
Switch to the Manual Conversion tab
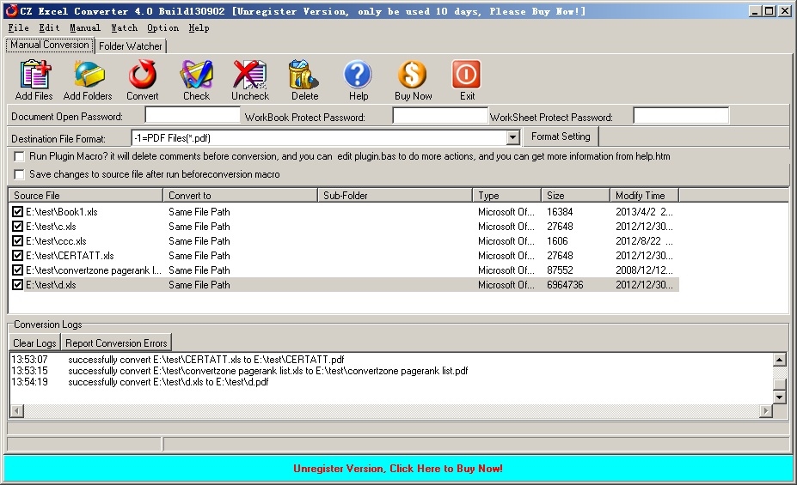click(x=49, y=45)
